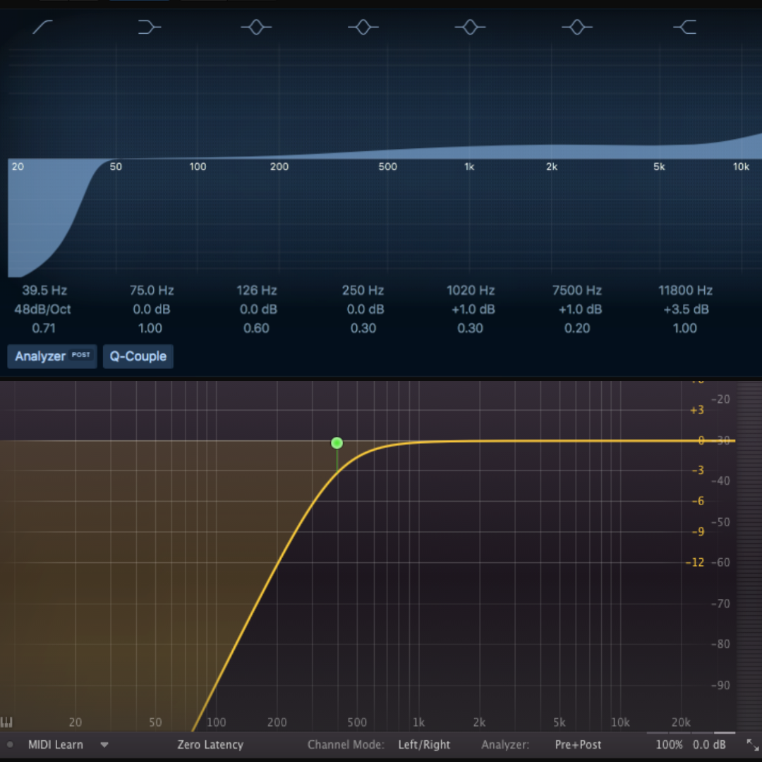Open the Channel Mode Left/Right selector

click(424, 744)
